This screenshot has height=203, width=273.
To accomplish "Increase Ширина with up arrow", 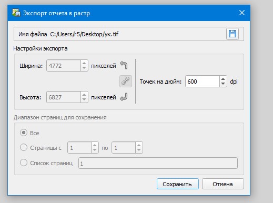I will (84, 63).
